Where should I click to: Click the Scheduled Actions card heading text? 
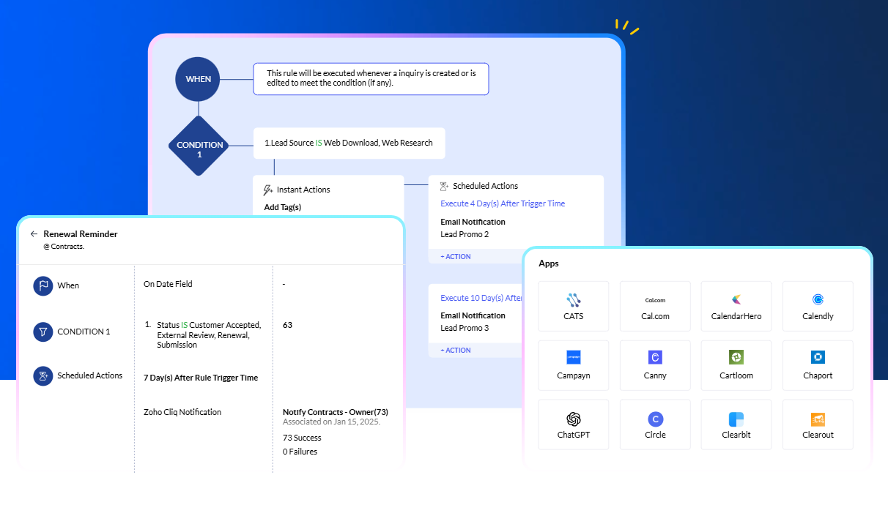click(x=486, y=186)
